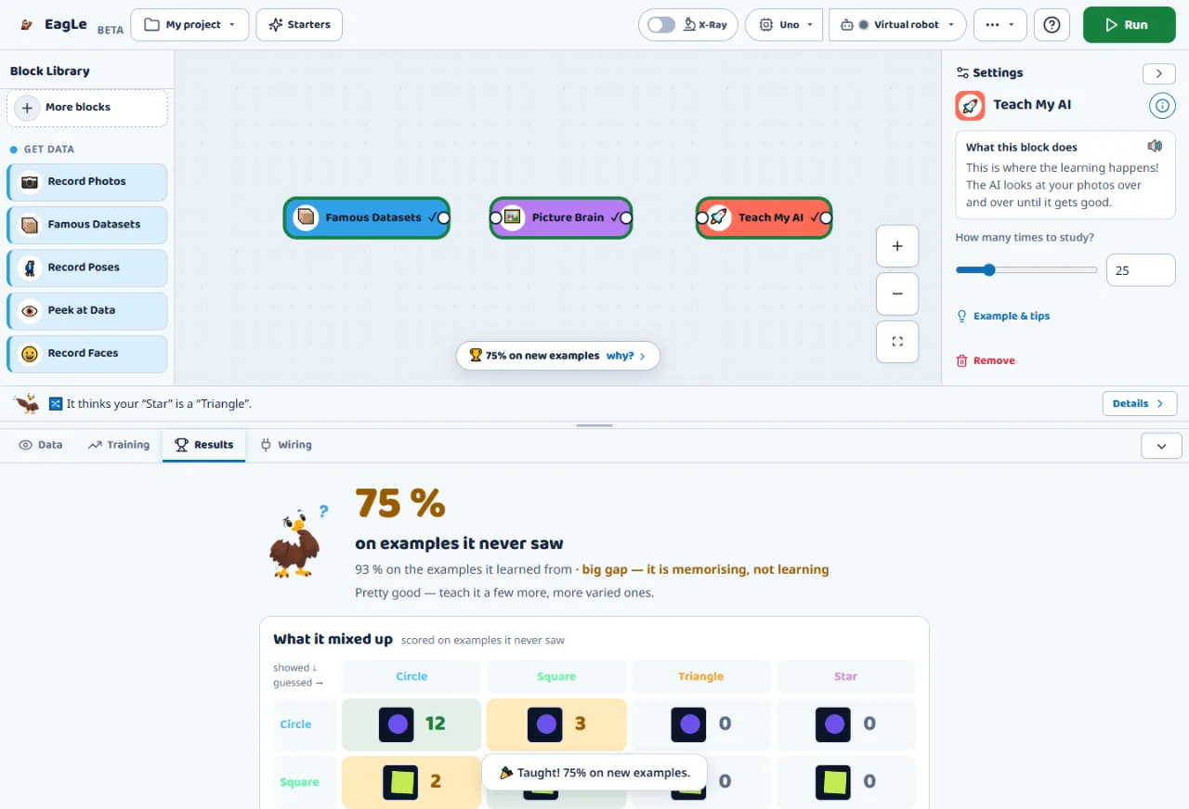This screenshot has width=1189, height=809.
Task: Collapse the Settings panel with the arrow
Action: tap(1158, 73)
